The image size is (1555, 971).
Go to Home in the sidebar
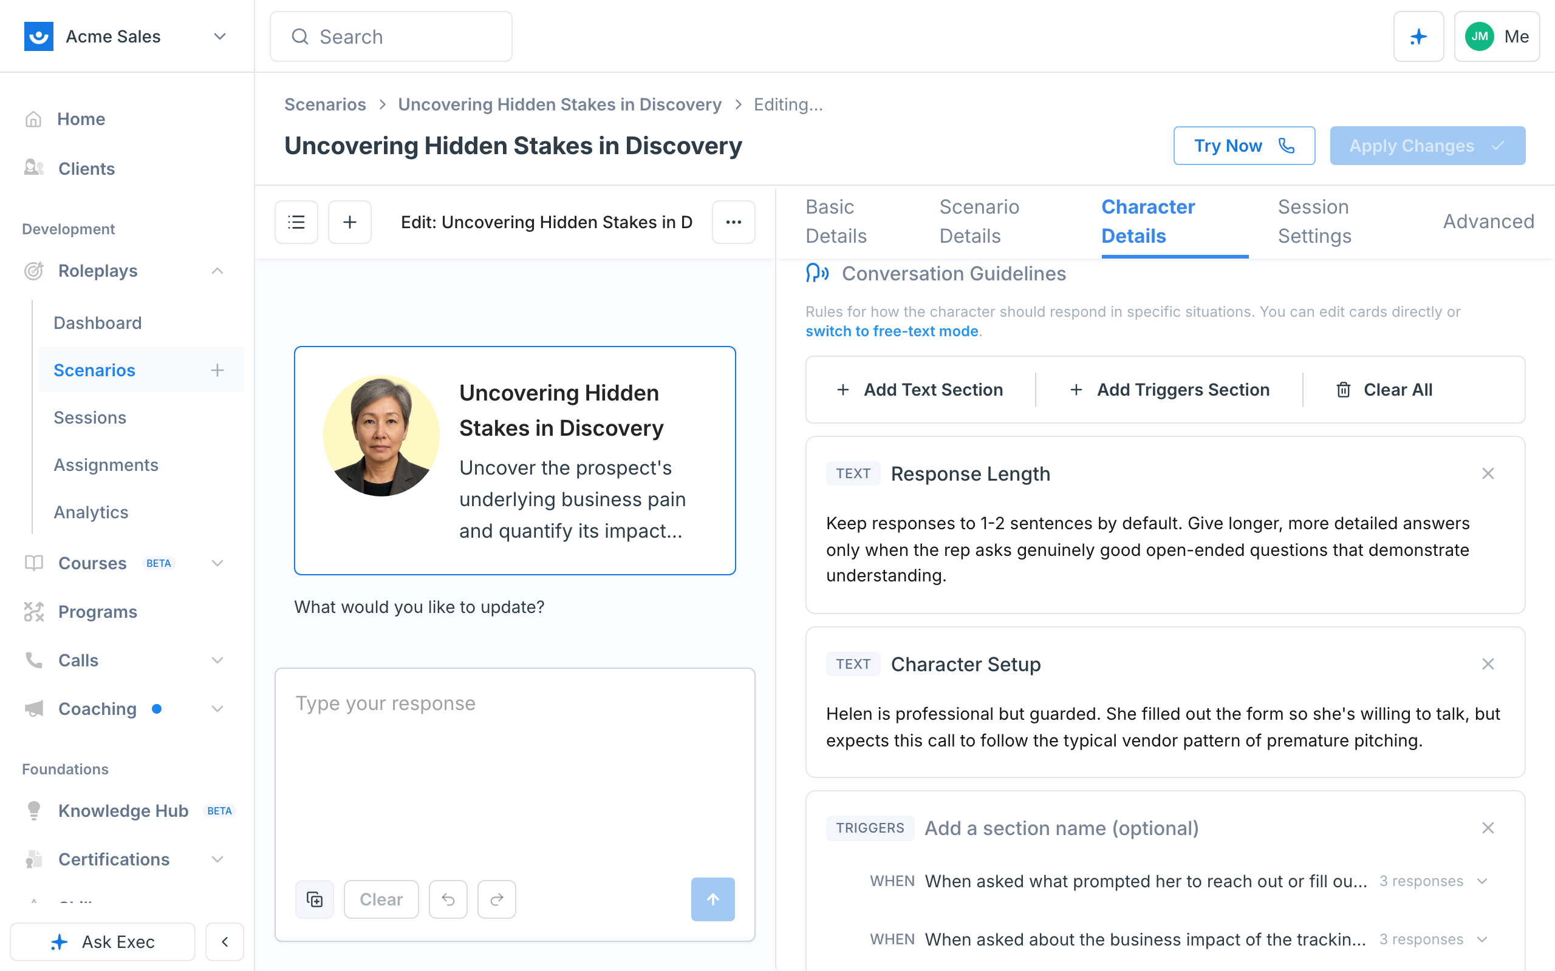(81, 119)
